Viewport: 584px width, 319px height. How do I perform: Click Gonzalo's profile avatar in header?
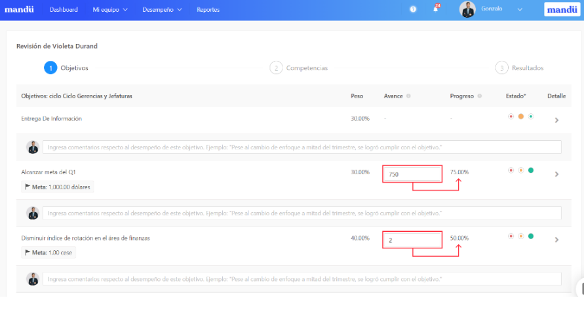coord(467,9)
